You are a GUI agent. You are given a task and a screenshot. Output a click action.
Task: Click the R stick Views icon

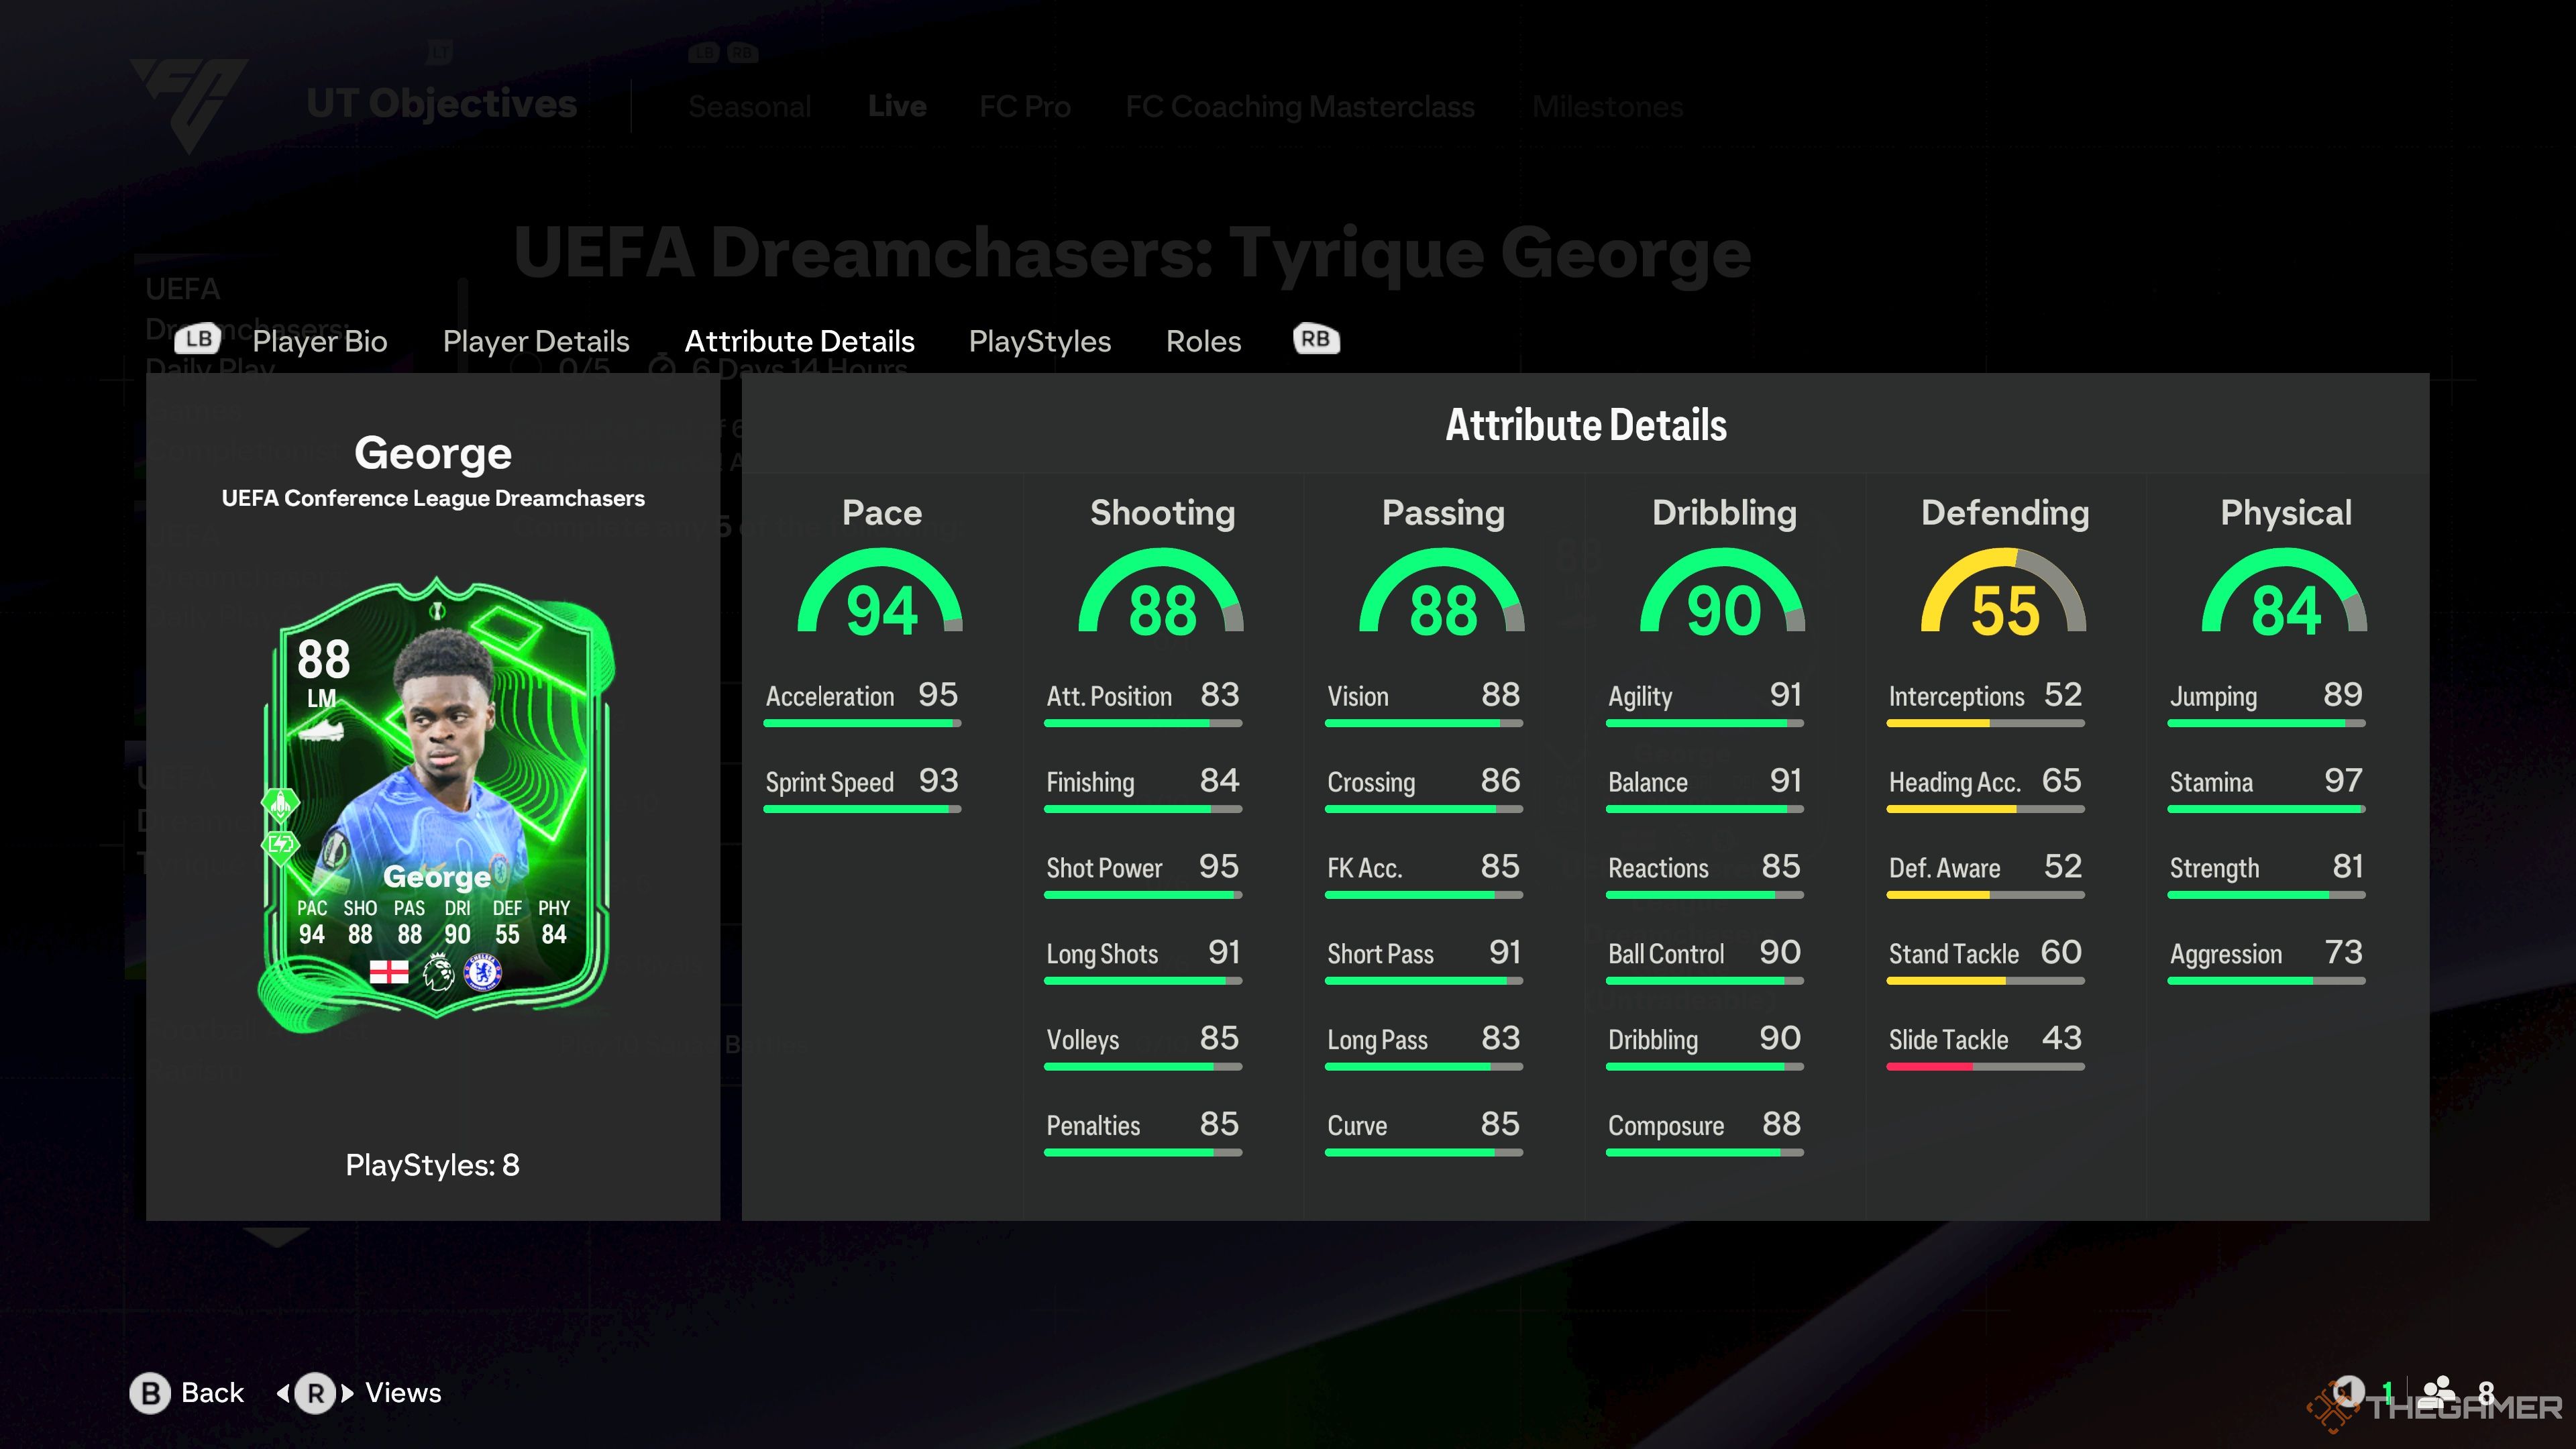[315, 1393]
